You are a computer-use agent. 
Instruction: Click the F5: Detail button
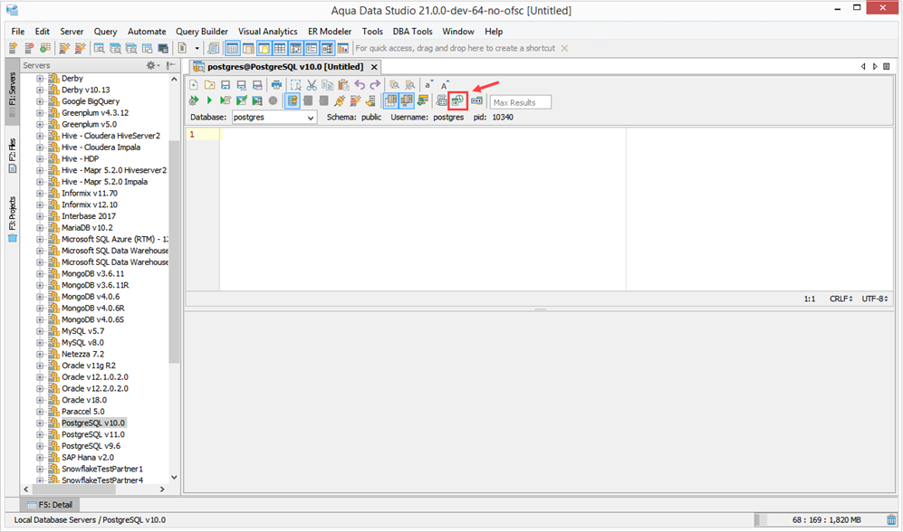50,505
